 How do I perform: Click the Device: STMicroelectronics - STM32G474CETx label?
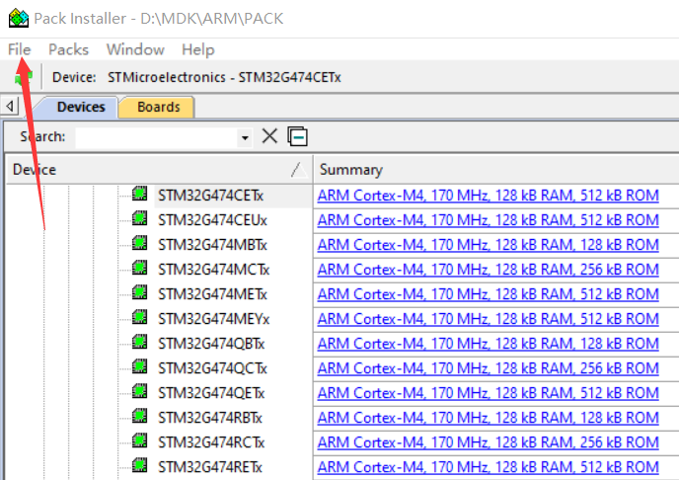click(196, 77)
